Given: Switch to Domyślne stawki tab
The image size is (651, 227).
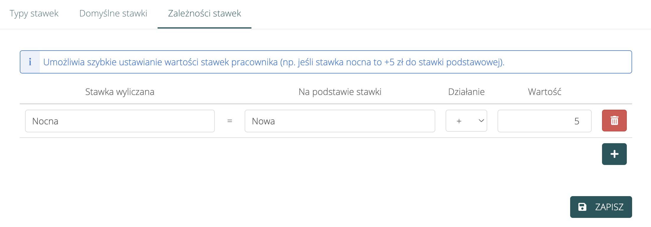Looking at the screenshot, I should click(x=113, y=14).
